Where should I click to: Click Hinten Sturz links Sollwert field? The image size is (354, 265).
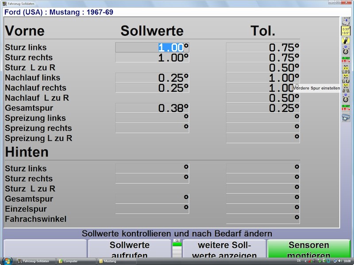[152, 168]
